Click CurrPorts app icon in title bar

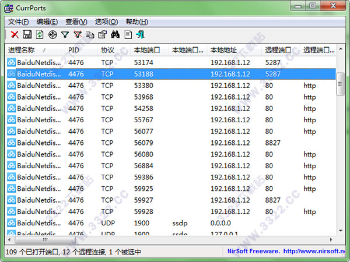point(9,8)
